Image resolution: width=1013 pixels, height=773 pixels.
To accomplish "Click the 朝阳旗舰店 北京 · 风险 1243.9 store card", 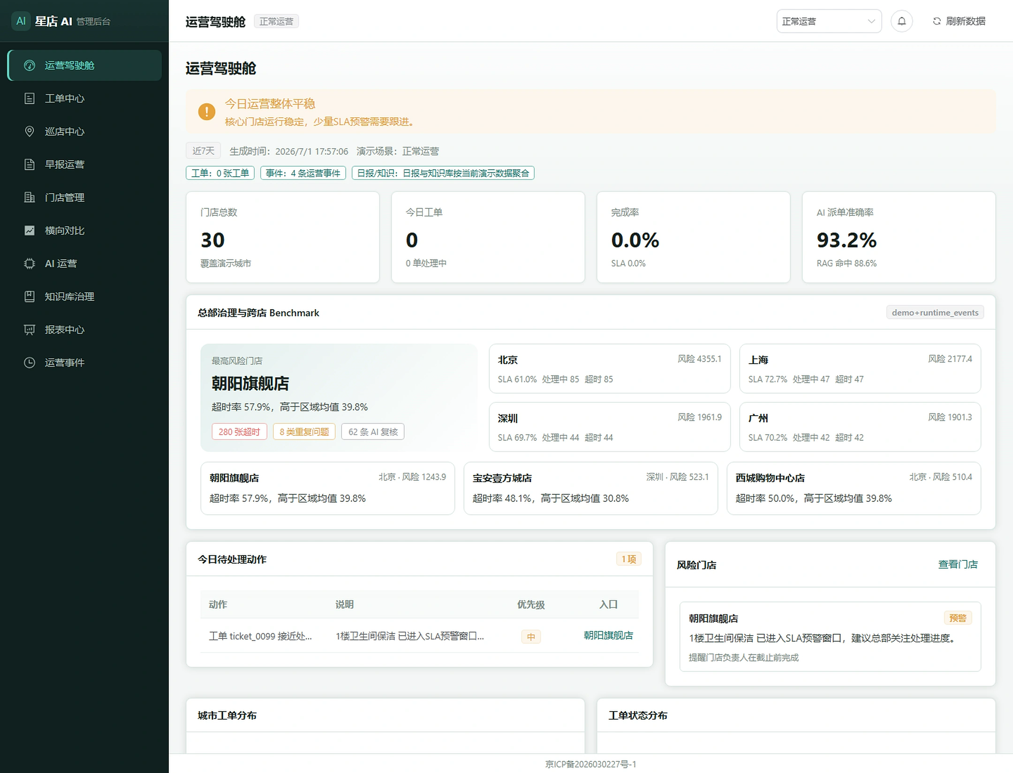I will click(x=327, y=488).
